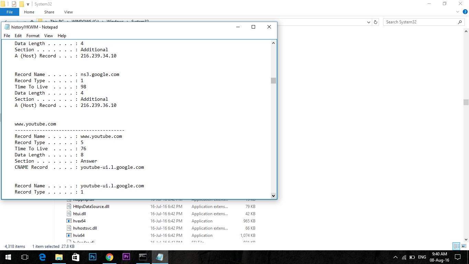This screenshot has width=469, height=264.
Task: Open Task View from the taskbar
Action: point(25,257)
